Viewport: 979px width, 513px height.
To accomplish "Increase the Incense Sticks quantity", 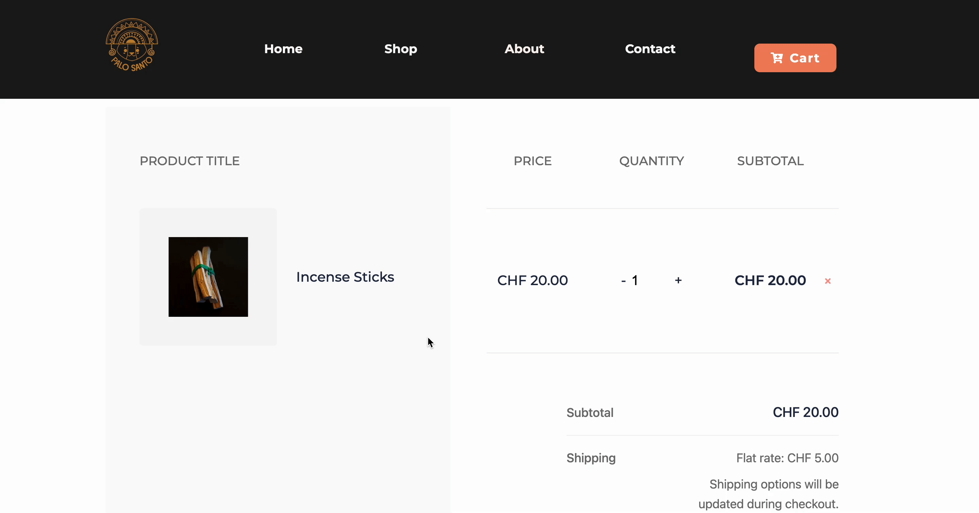I will 678,281.
